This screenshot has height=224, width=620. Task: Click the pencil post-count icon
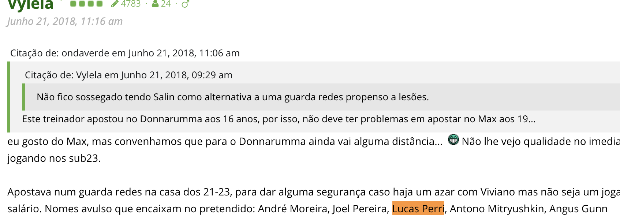(x=115, y=4)
